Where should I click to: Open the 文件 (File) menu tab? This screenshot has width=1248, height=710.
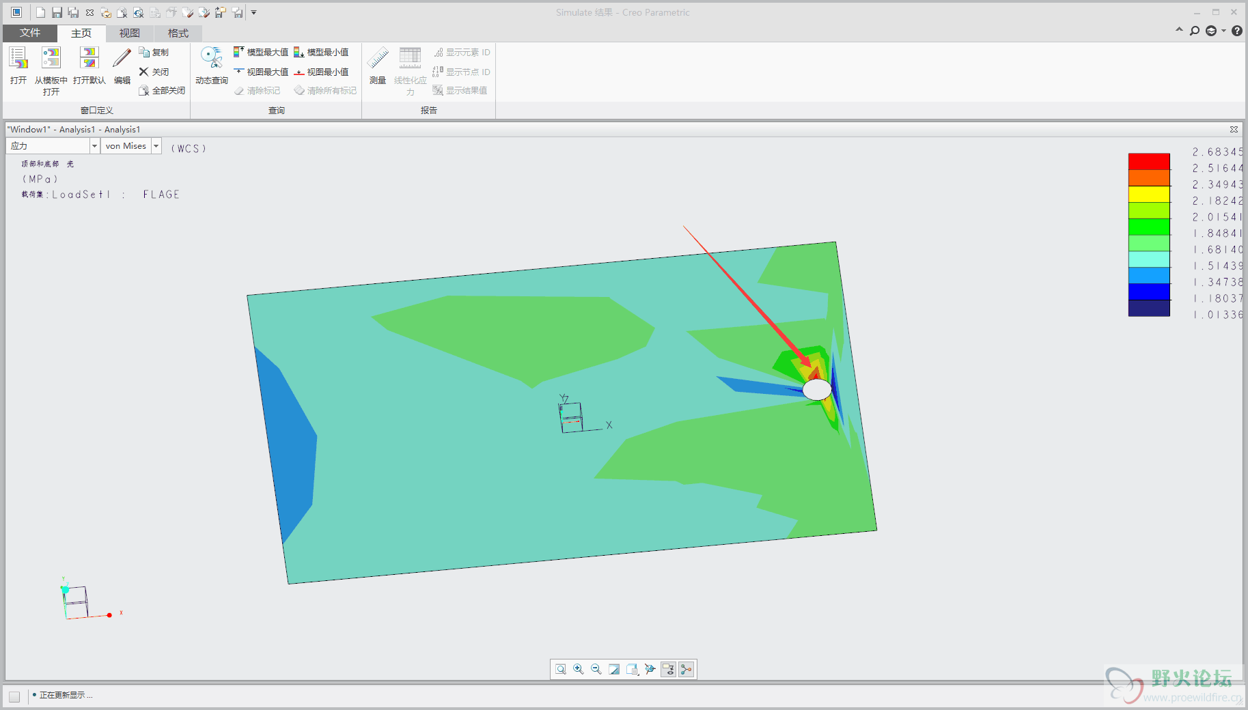tap(30, 33)
